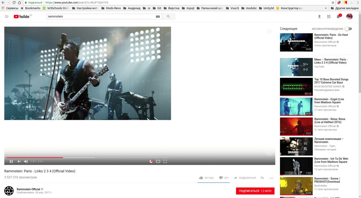Open Лучшие композиции – Rammstein playlist title
The height and width of the screenshot is (198, 361).
[329, 140]
